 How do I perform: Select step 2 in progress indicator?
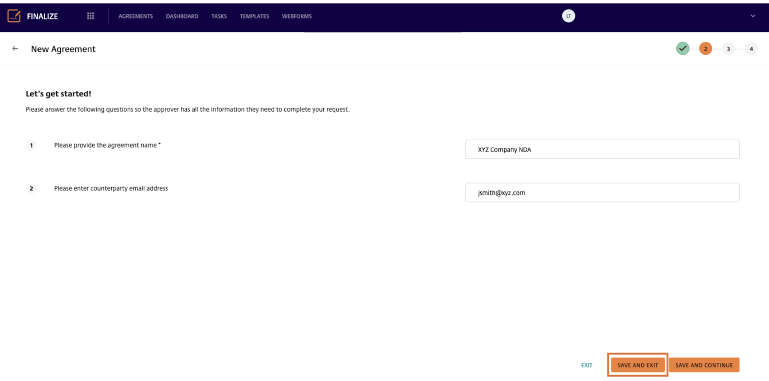(705, 49)
